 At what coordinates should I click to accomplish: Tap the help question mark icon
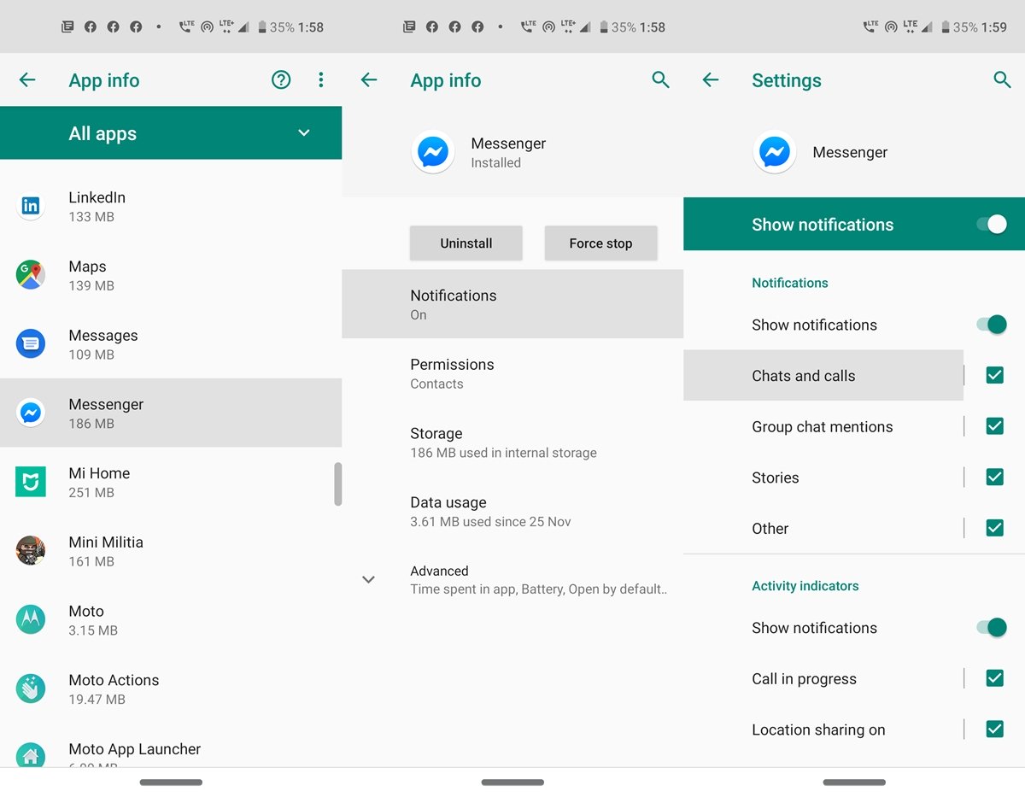click(281, 80)
